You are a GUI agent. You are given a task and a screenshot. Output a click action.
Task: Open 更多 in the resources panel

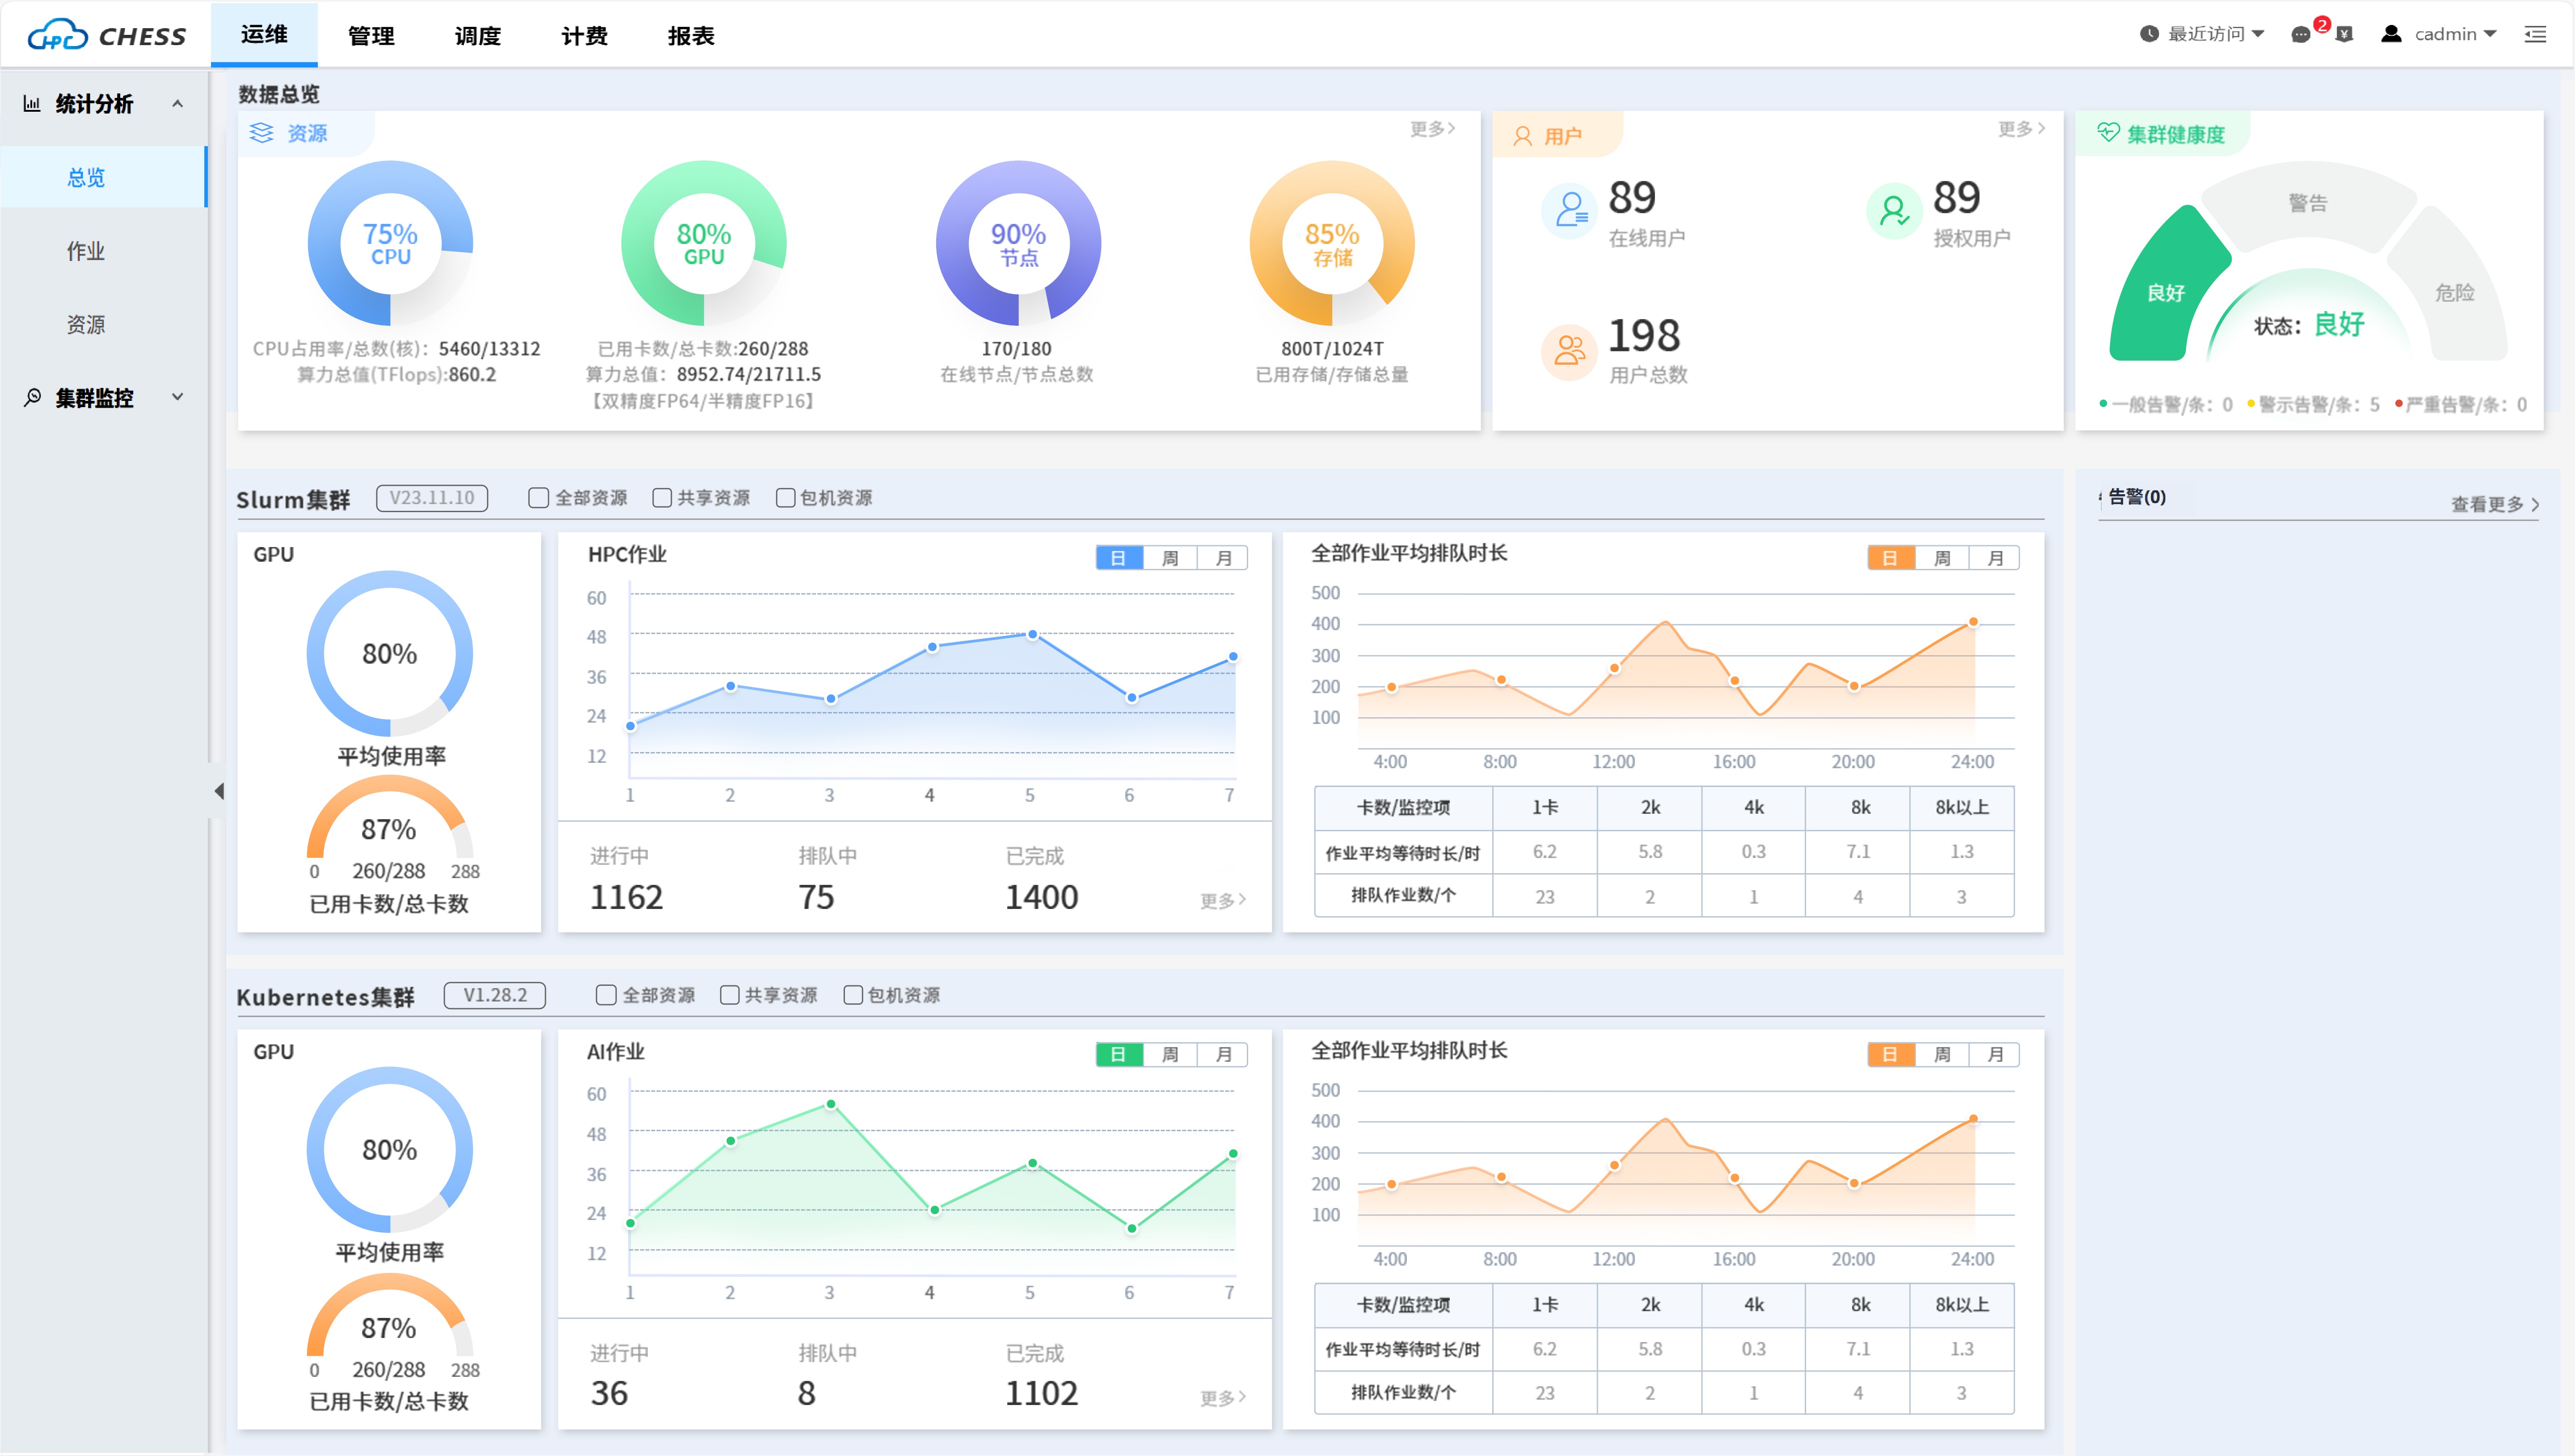[x=1433, y=129]
